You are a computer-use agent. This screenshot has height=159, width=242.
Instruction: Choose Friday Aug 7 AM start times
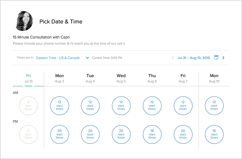pyautogui.click(x=183, y=105)
